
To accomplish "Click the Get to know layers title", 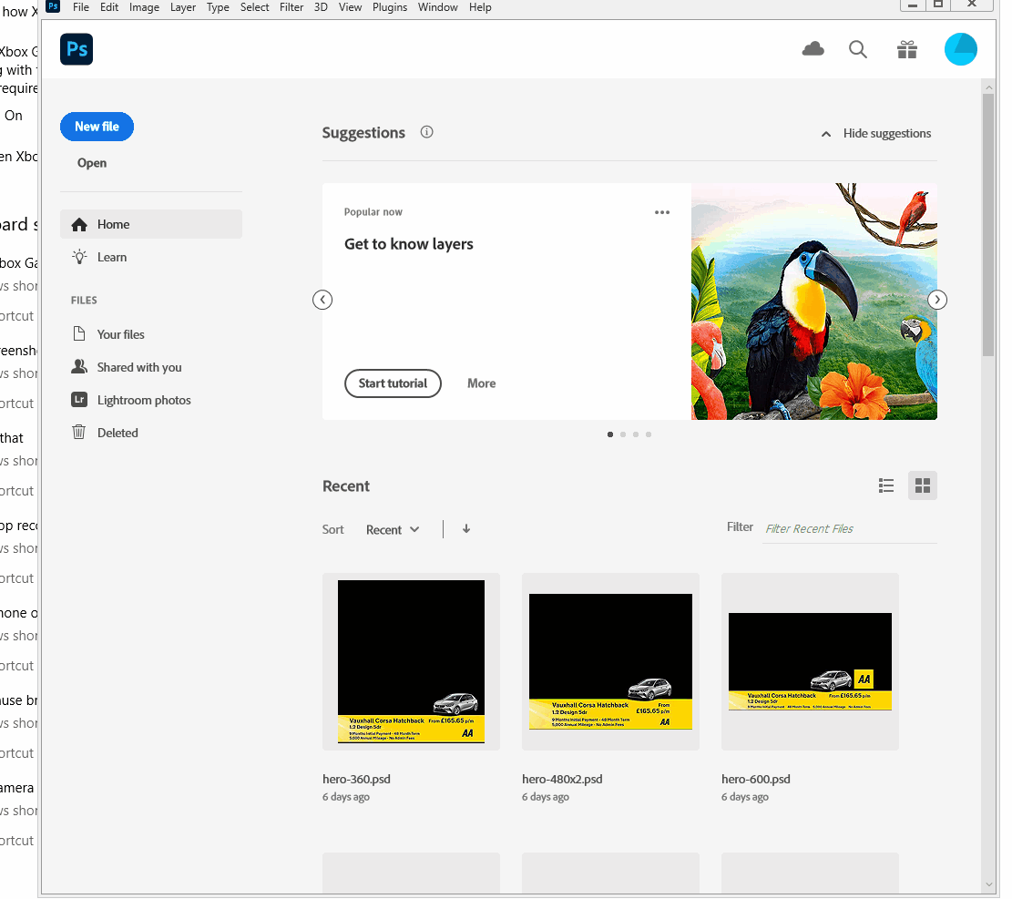I will pyautogui.click(x=409, y=244).
